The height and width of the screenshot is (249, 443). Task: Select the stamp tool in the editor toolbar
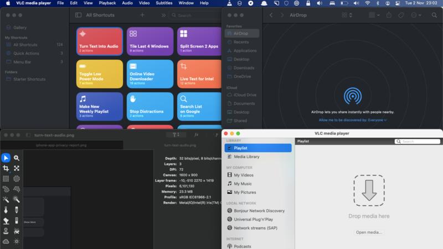(x=6, y=231)
